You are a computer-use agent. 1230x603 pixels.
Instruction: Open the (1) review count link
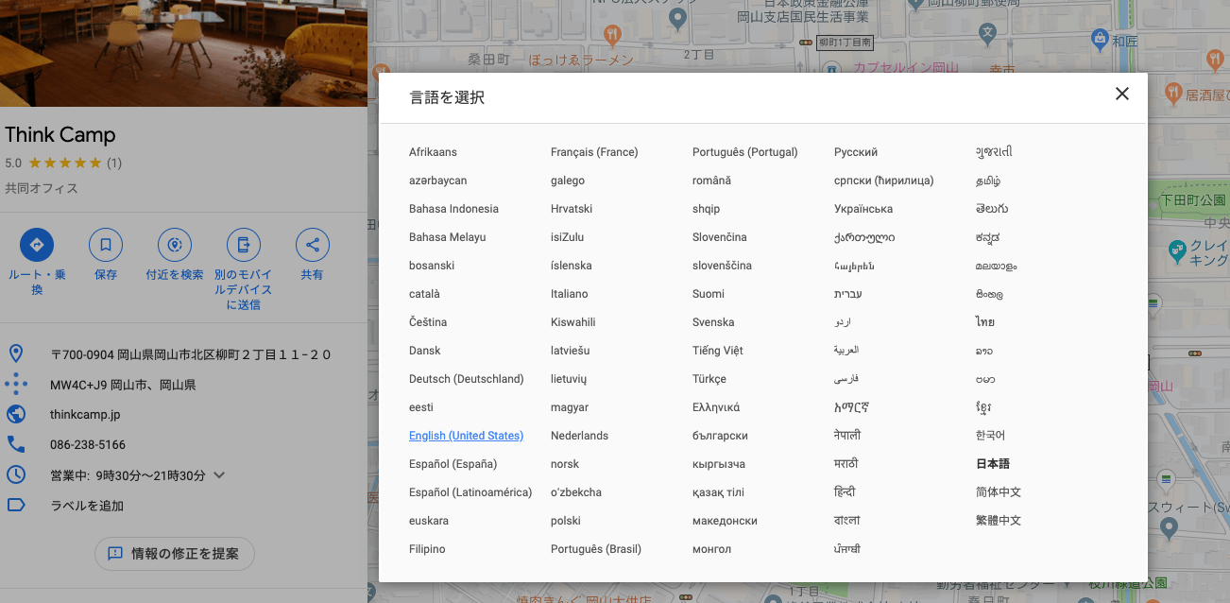tap(114, 163)
